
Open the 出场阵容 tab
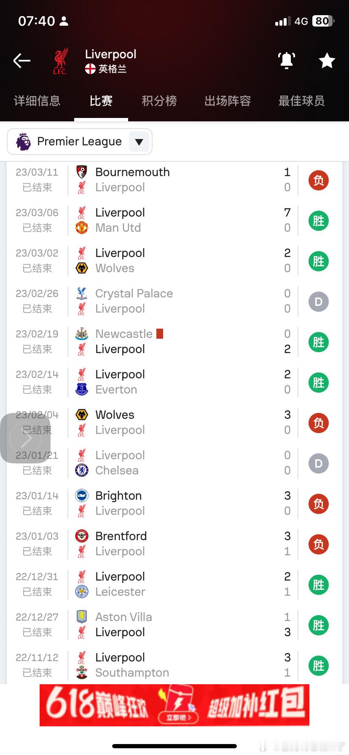(228, 101)
